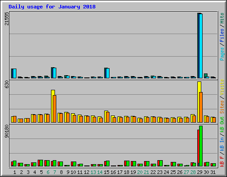The image size is (227, 177).
Task: Click the red kB F bar for day 29
Action: pyautogui.click(x=198, y=148)
